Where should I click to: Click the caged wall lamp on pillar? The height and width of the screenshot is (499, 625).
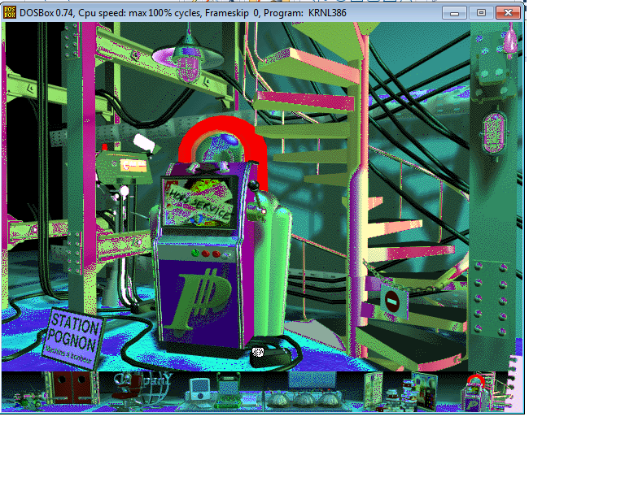[x=494, y=133]
